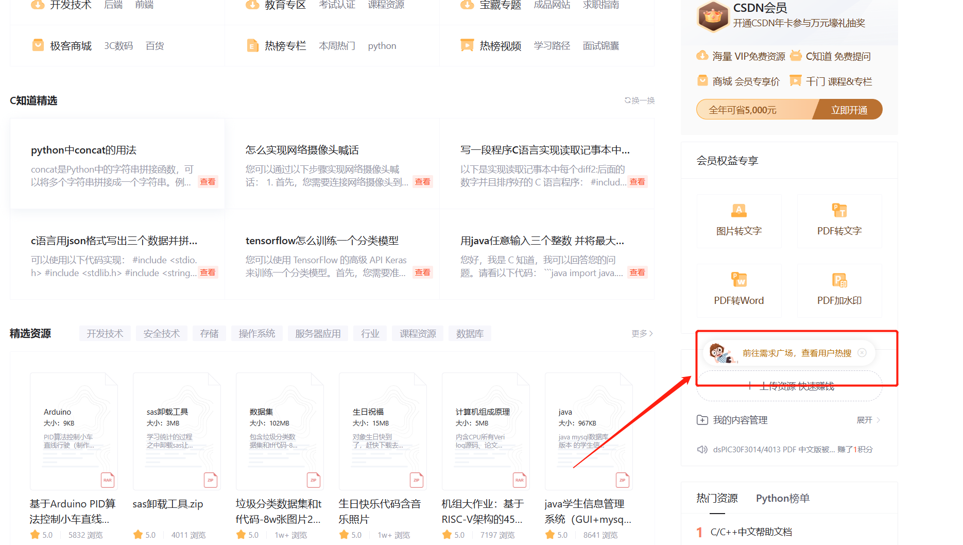
Task: Open the 图片转文字 tool icon
Action: 739,210
